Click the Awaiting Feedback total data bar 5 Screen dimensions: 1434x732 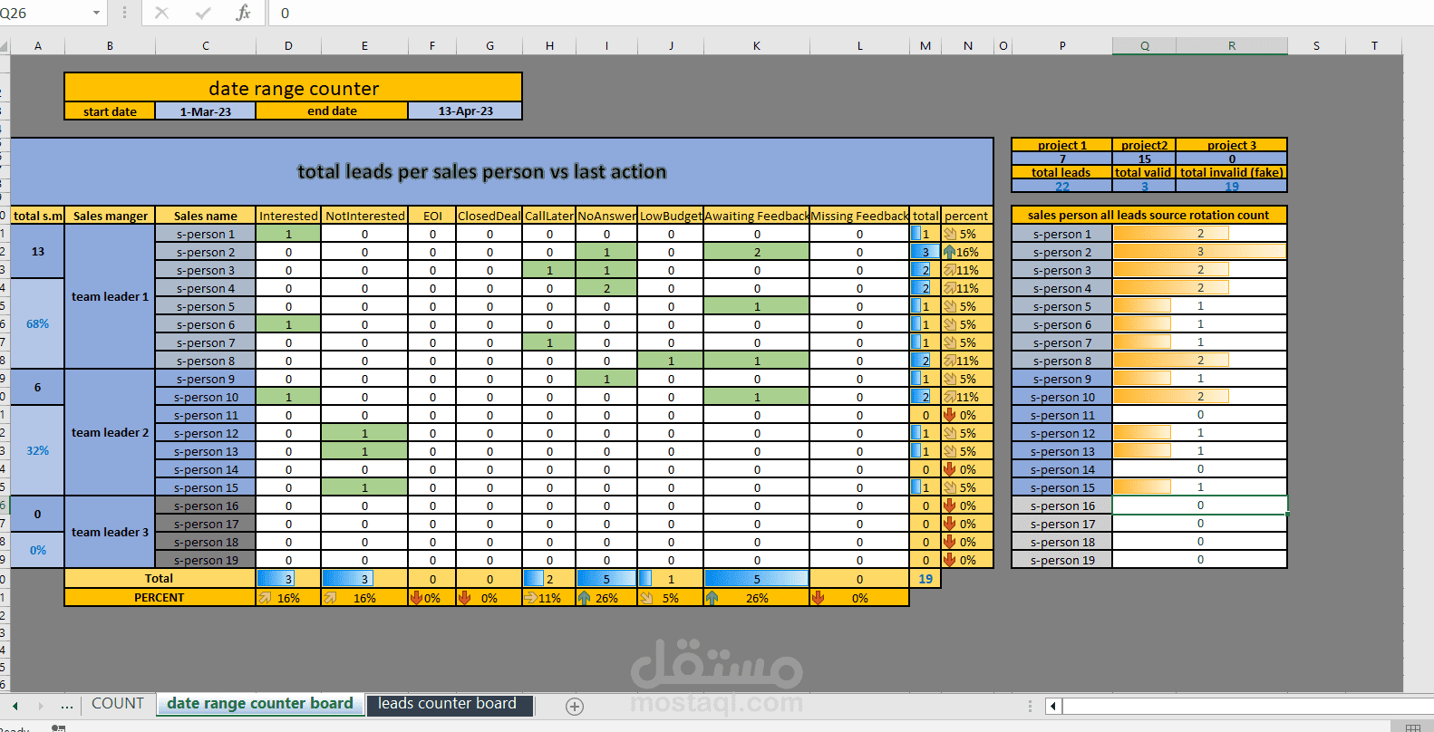pos(756,578)
